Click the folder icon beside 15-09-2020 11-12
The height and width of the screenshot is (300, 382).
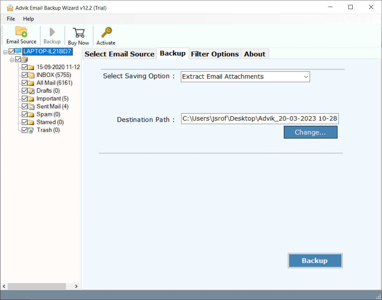pos(31,67)
